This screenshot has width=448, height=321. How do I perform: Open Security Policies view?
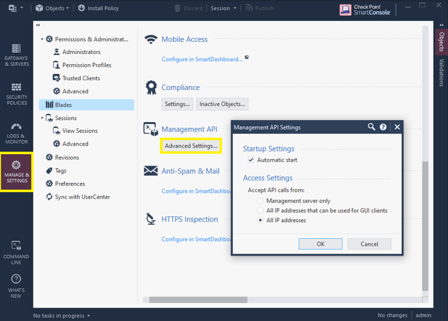click(16, 94)
